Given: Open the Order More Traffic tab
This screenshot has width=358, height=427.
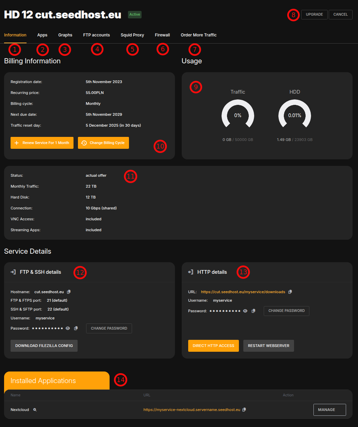Looking at the screenshot, I should (199, 35).
